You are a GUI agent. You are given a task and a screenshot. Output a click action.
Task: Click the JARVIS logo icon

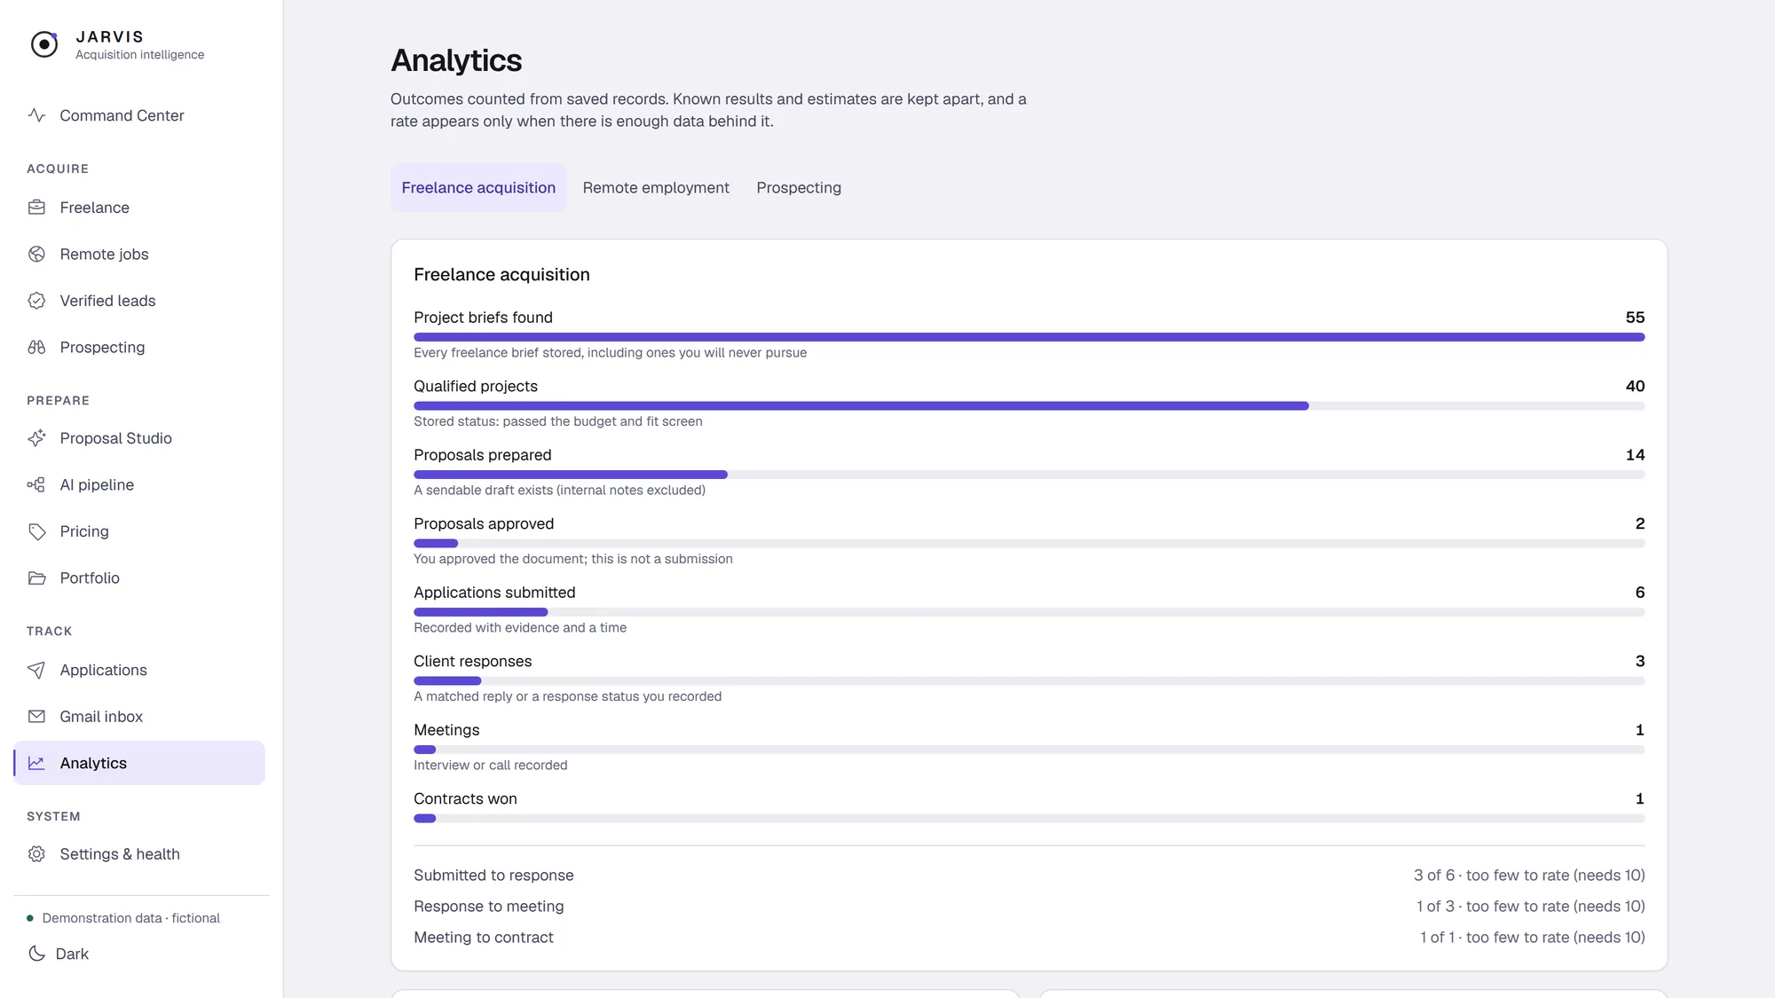pos(43,44)
